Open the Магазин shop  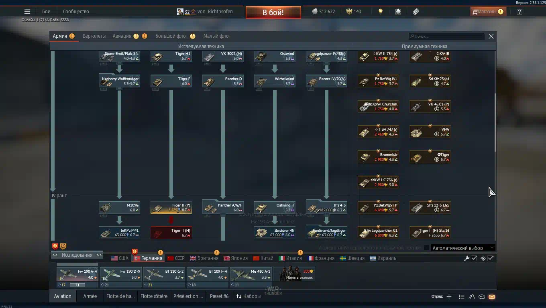(x=487, y=12)
